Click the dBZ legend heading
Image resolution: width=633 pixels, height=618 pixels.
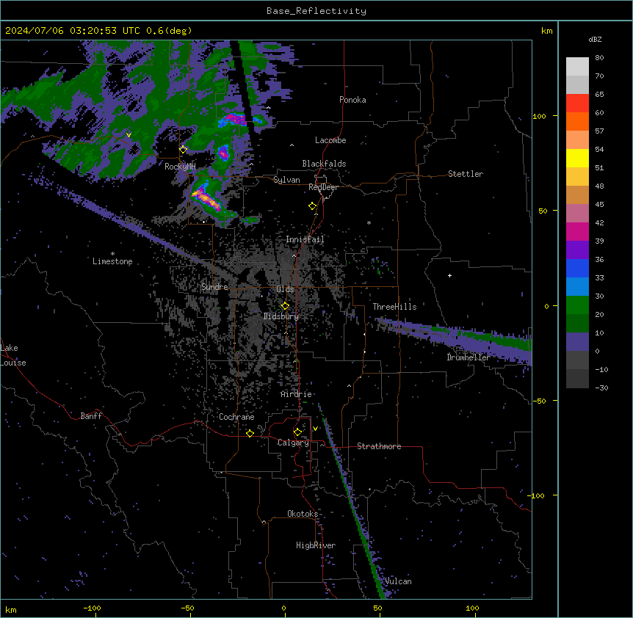coord(595,40)
